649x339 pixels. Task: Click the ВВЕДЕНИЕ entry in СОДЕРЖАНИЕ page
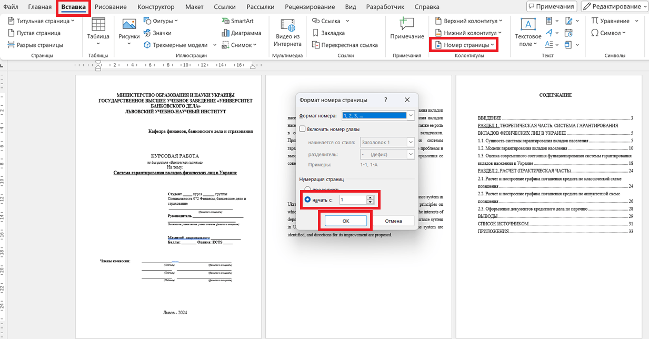(555, 118)
